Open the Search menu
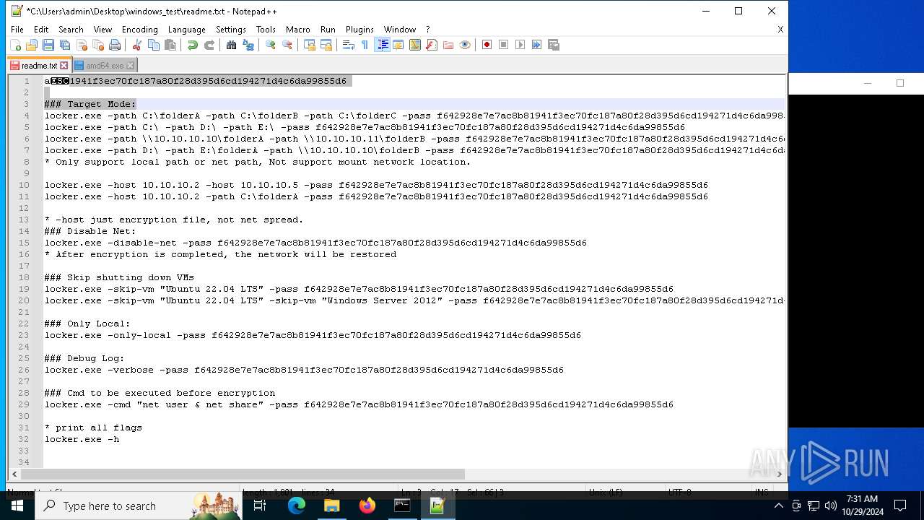The height and width of the screenshot is (520, 924). click(x=71, y=30)
